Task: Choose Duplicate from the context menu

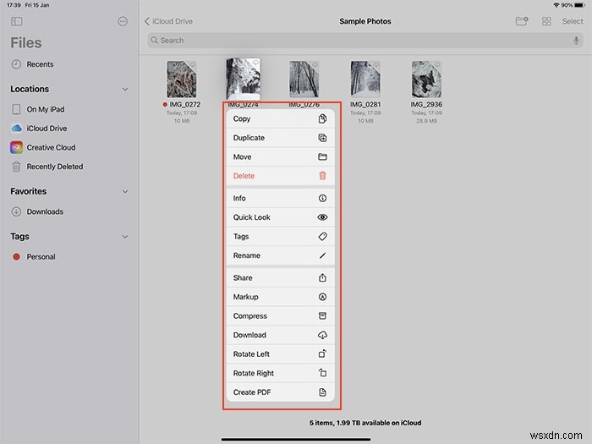Action: click(x=281, y=138)
